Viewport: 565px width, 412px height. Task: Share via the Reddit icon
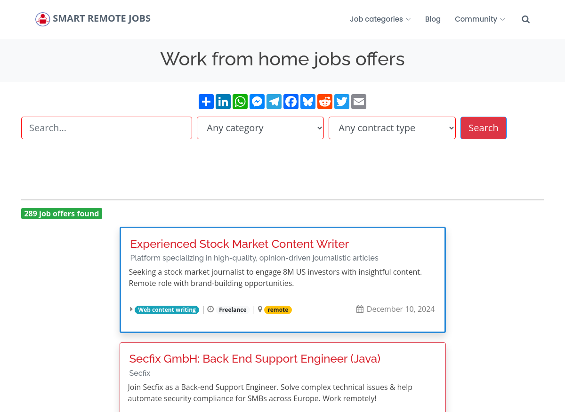tap(325, 102)
